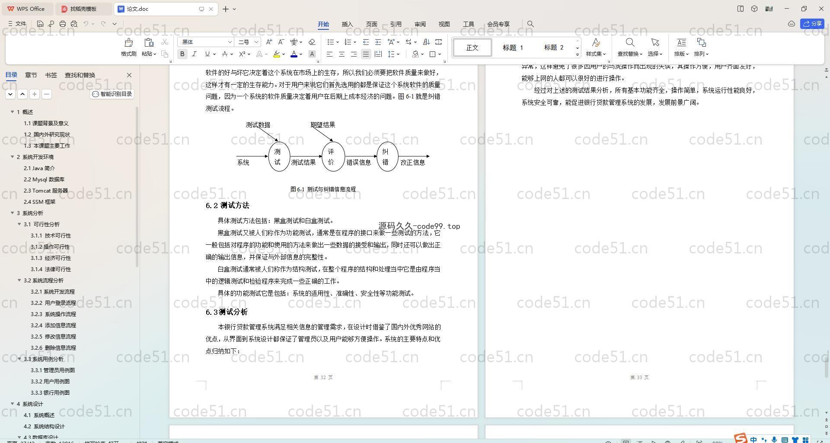Click the distributed alignment icon
Screen dimensions: 830x443
coord(378,54)
